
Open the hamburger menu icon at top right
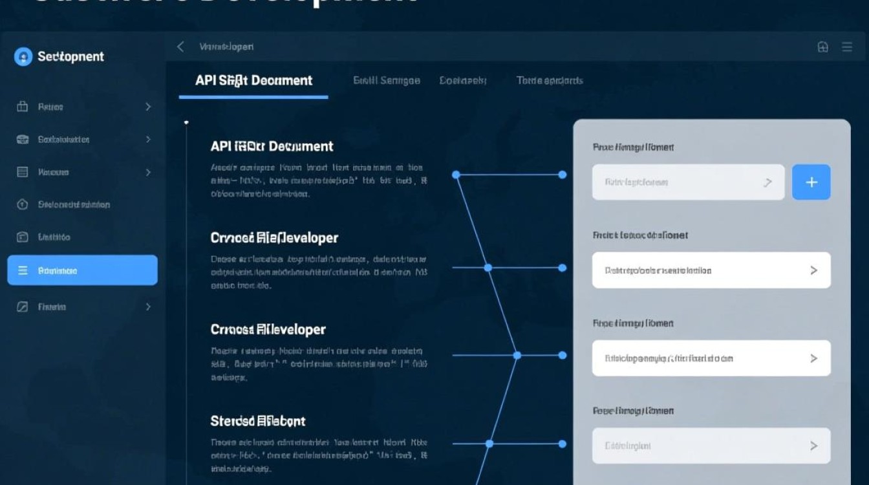[x=847, y=47]
